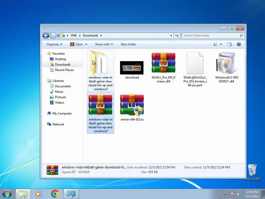Open the Windows Start menu orb
The height and width of the screenshot is (199, 265).
point(7,194)
